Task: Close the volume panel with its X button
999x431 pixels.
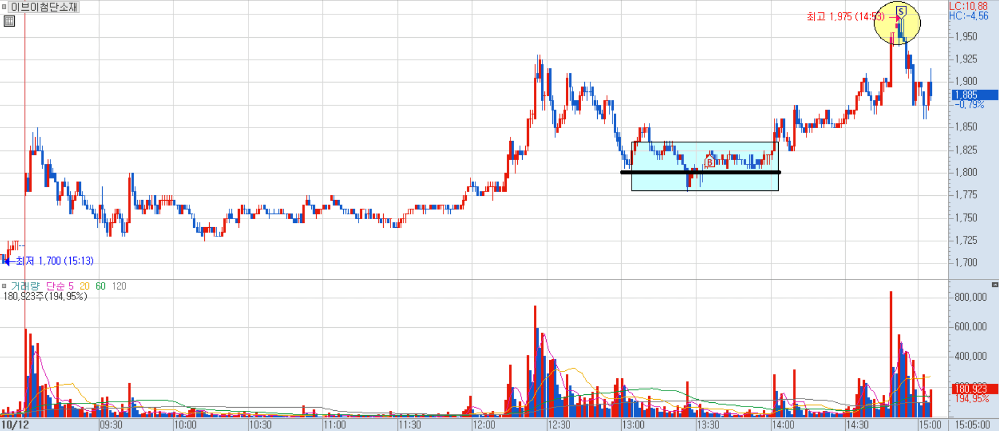Action: (995, 285)
